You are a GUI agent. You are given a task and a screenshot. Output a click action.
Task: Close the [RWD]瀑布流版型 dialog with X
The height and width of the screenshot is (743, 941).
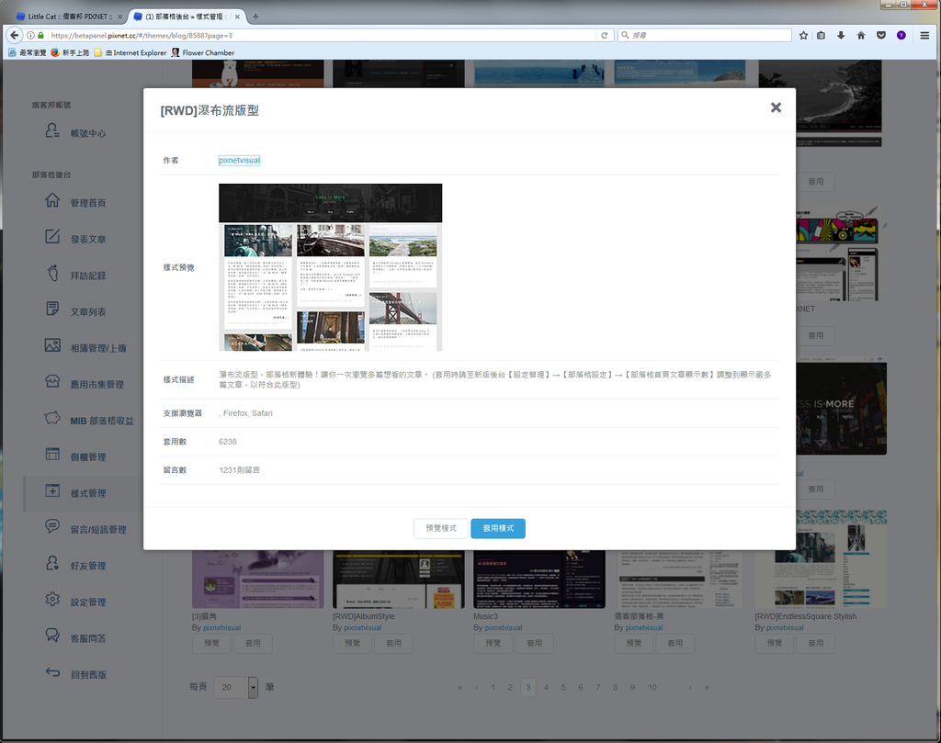(x=776, y=107)
